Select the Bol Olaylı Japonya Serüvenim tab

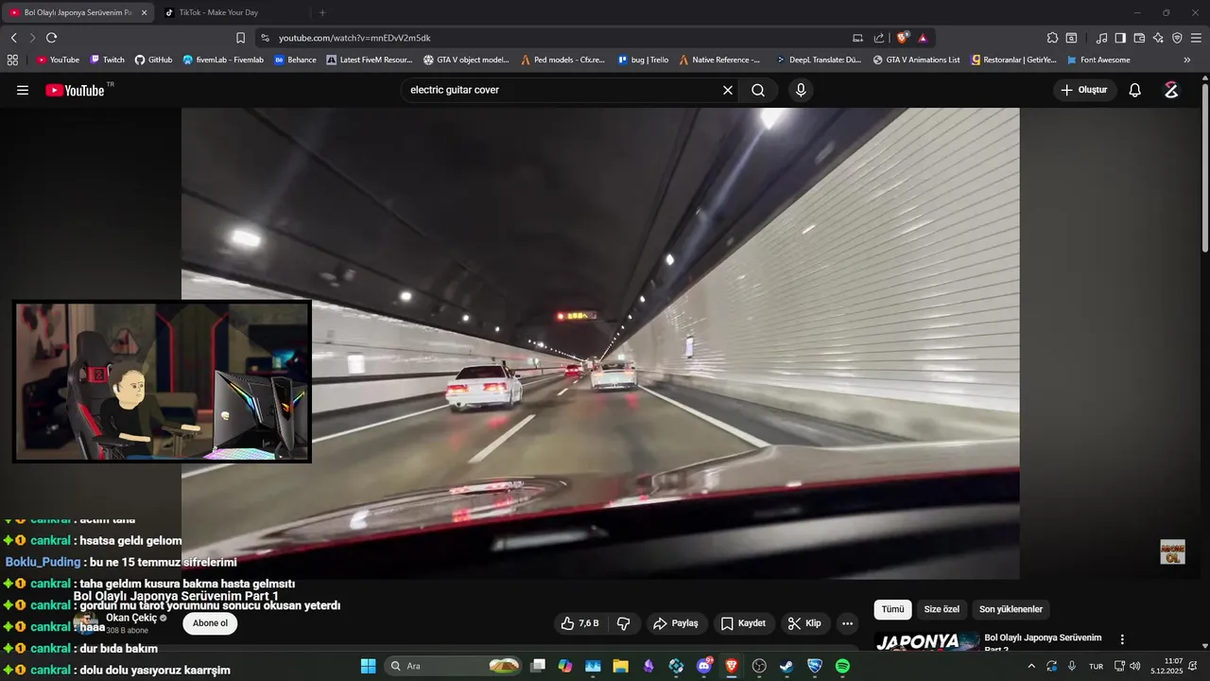pyautogui.click(x=78, y=12)
